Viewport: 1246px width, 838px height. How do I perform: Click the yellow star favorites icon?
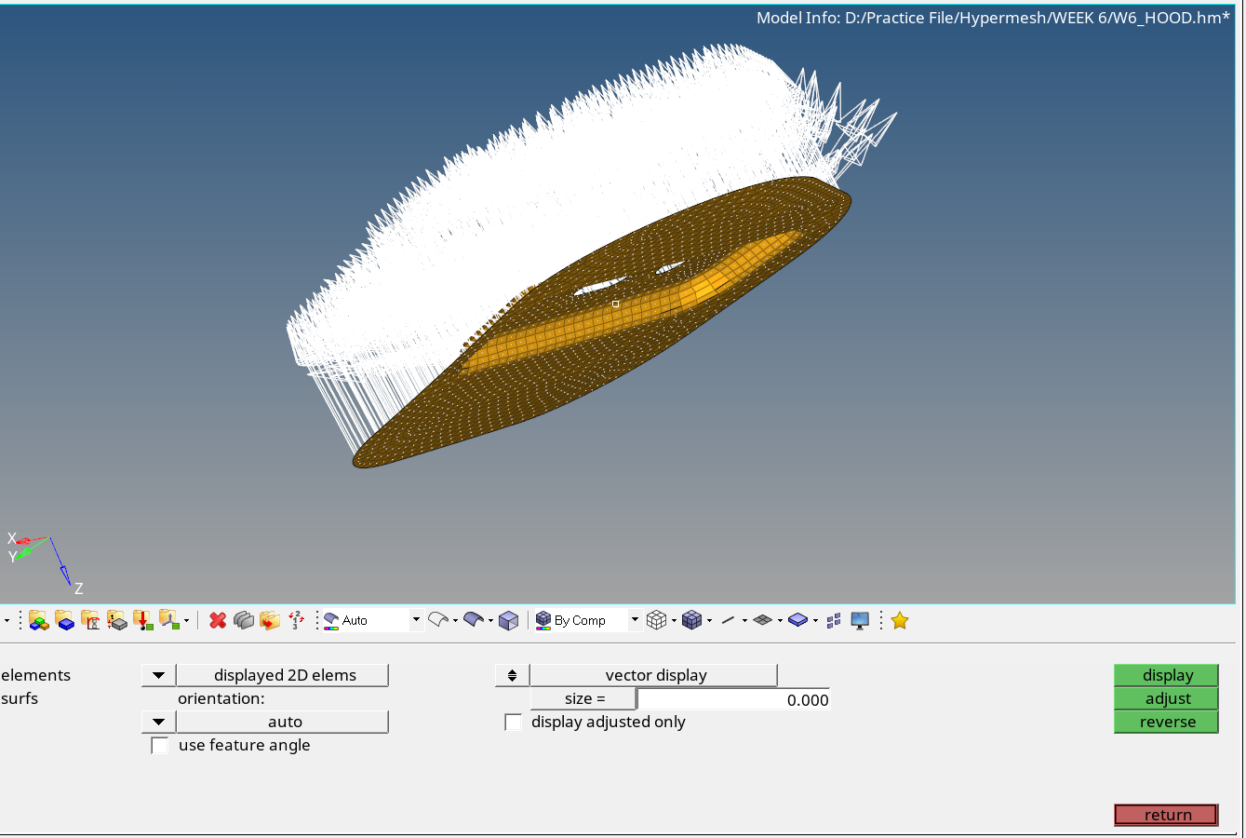(899, 620)
